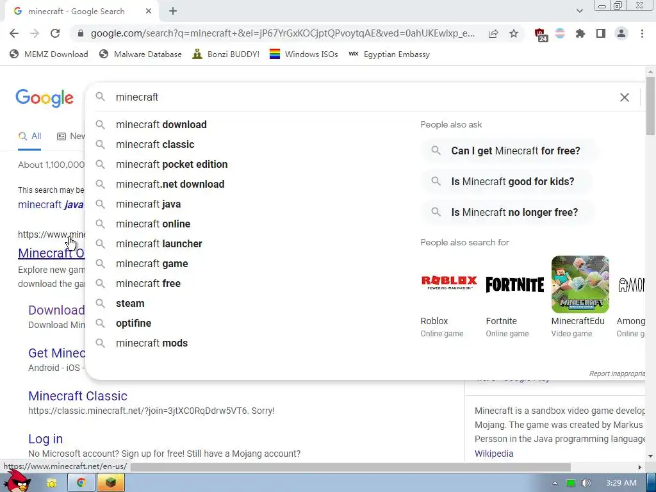Ask Can I get Minecraft for free?
This screenshot has height=492, width=656.
point(509,151)
